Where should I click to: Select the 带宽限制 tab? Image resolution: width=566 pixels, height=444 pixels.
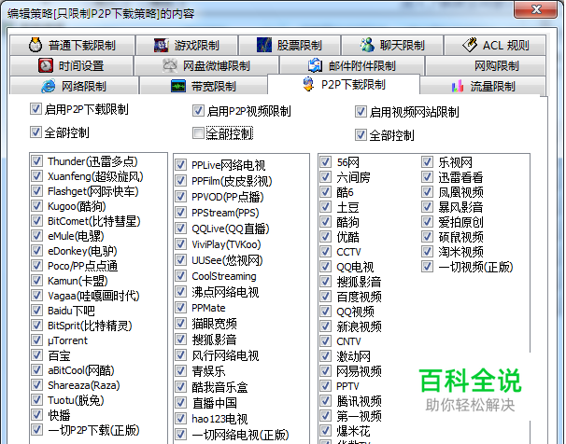coord(204,86)
